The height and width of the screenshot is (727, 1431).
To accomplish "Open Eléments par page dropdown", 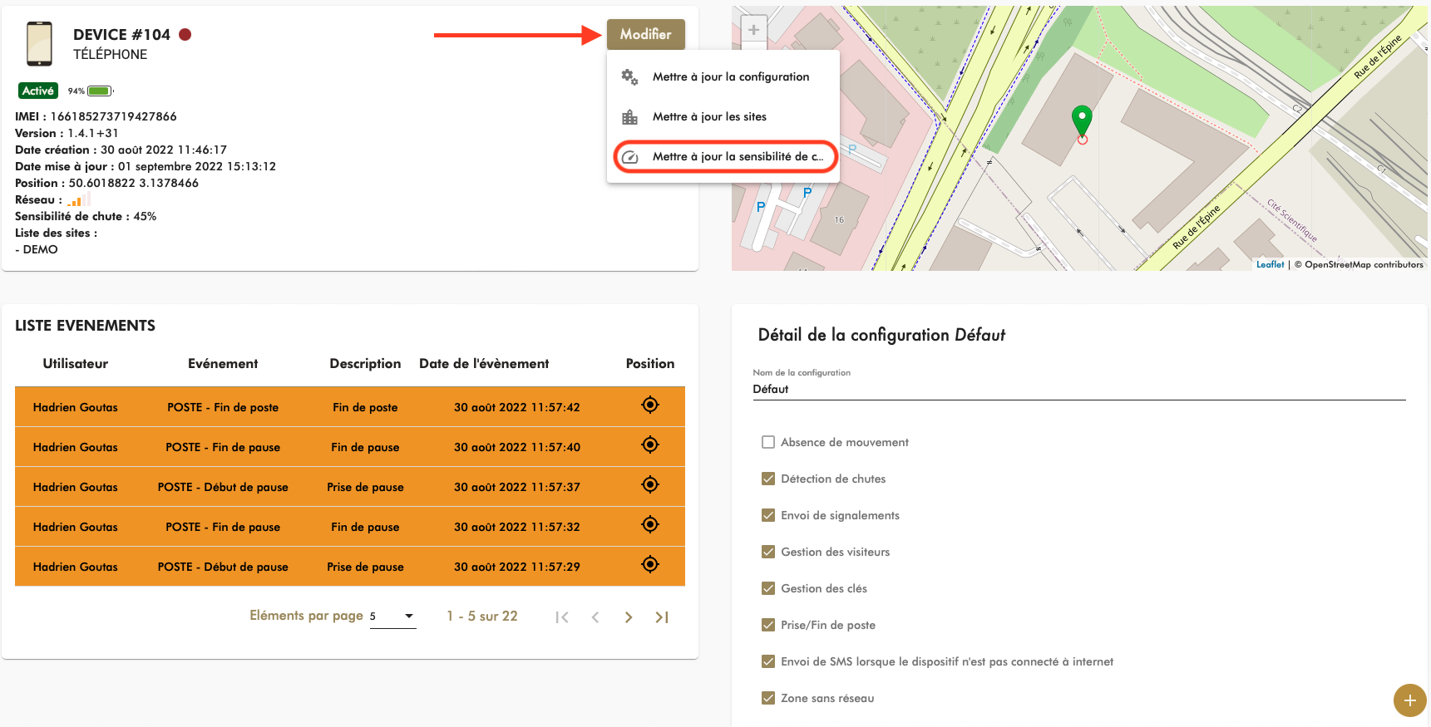I will tap(392, 616).
